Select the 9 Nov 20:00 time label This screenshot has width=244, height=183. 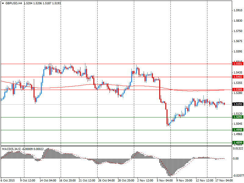(x=184, y=181)
